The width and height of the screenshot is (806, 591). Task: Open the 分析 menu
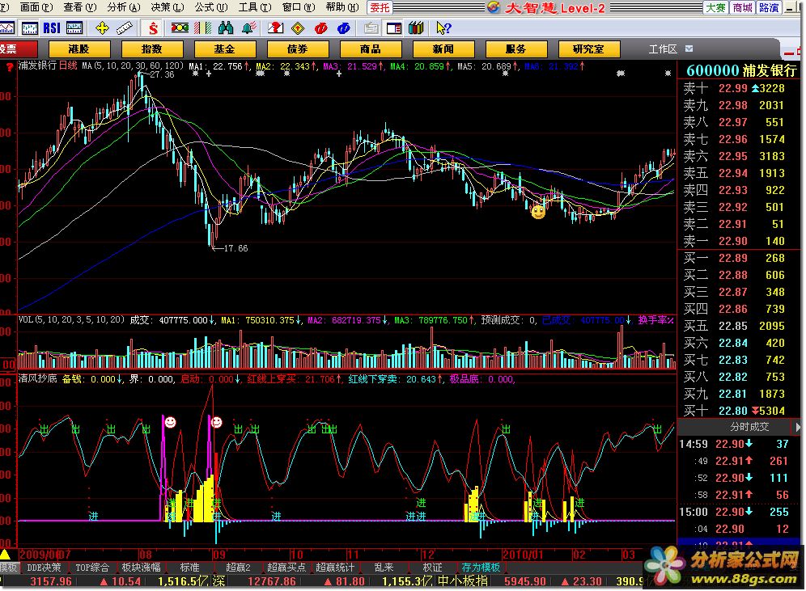point(123,7)
